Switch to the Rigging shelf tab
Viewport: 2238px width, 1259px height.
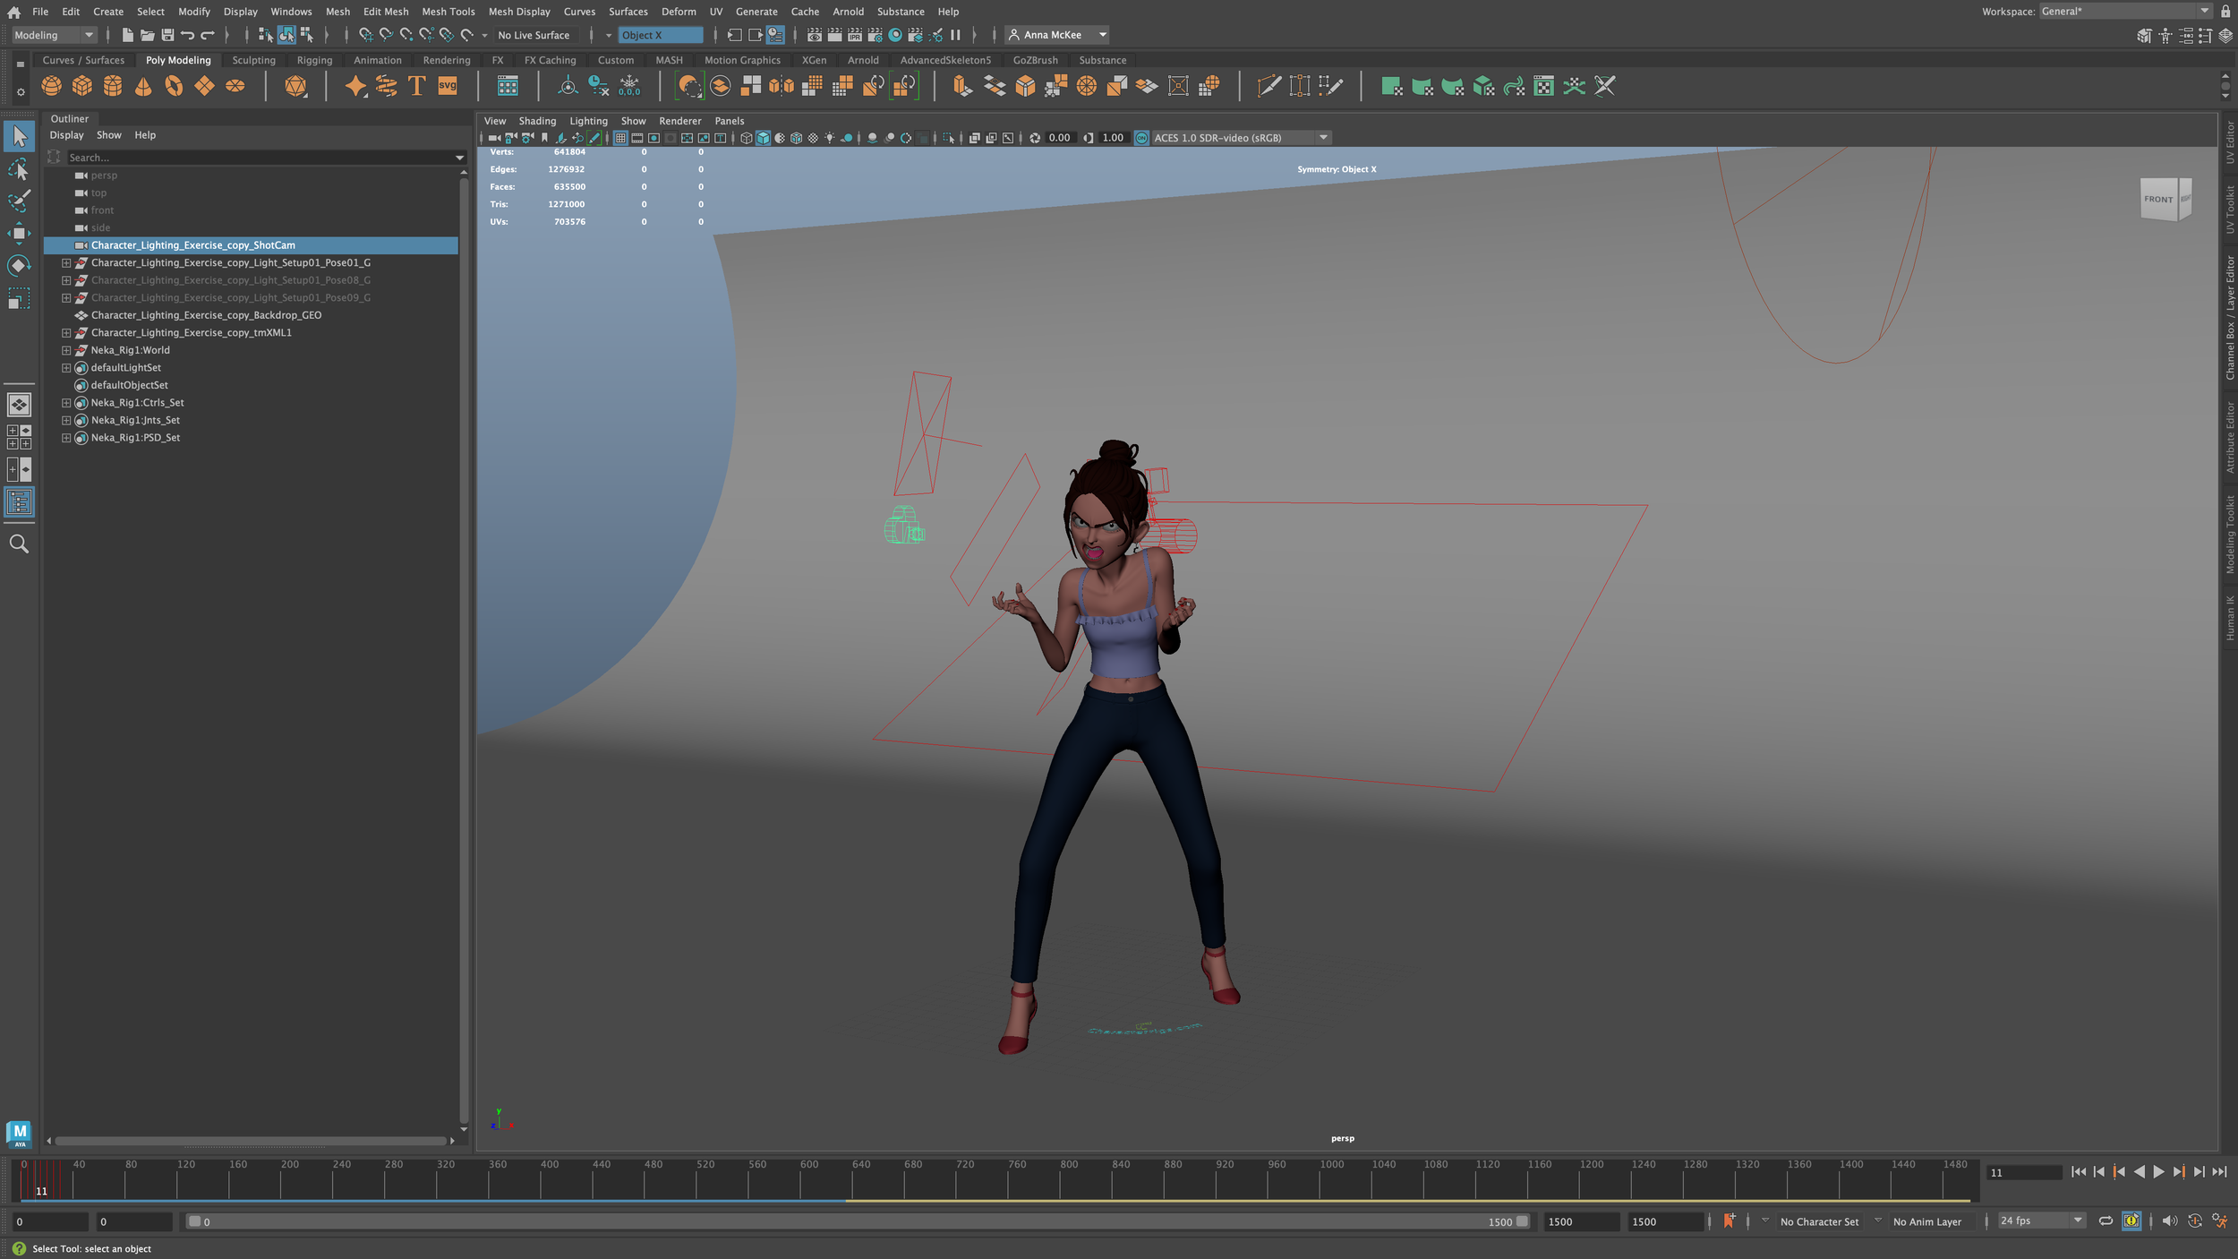pos(314,60)
